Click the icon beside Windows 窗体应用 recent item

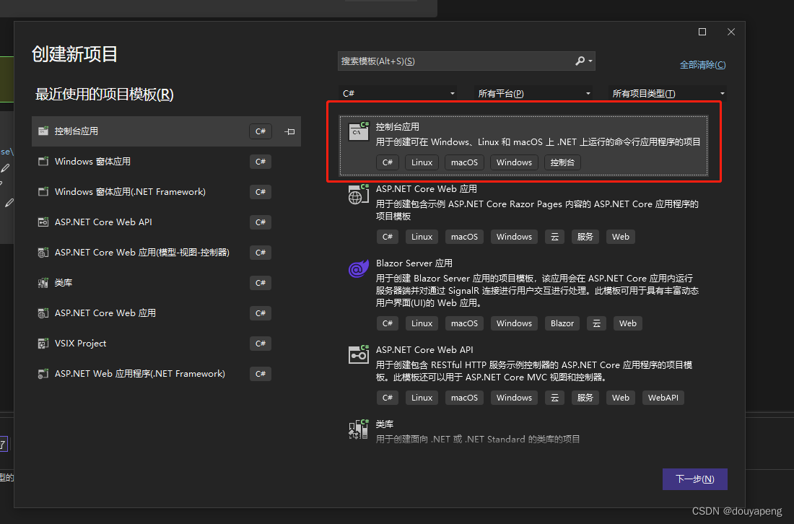point(43,162)
